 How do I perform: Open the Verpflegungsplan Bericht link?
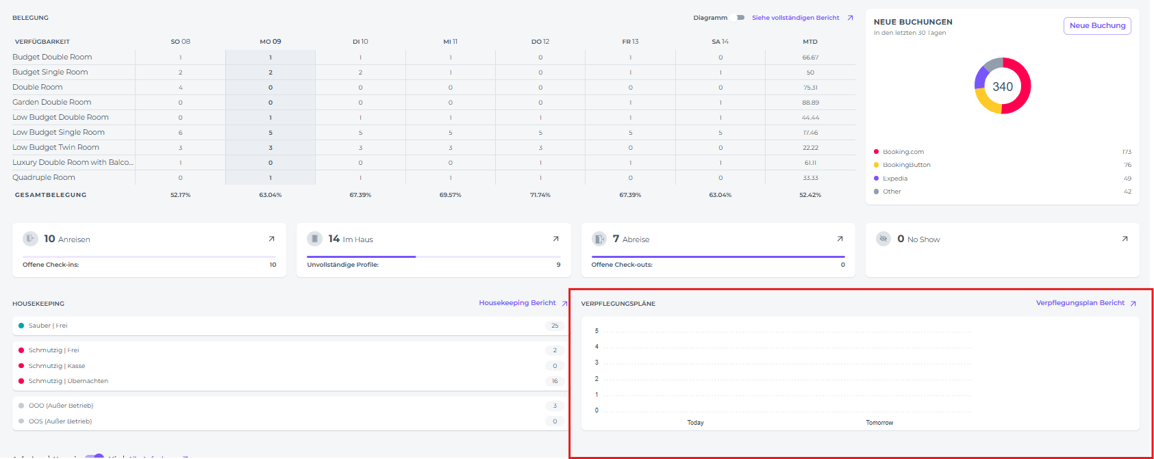pyautogui.click(x=1080, y=303)
